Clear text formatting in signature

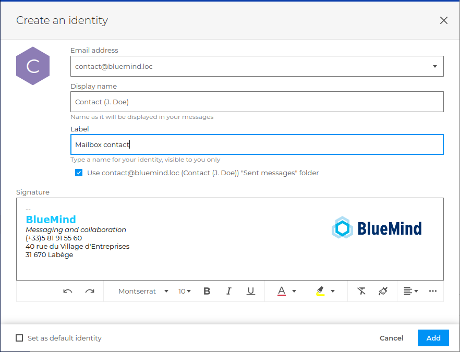pyautogui.click(x=361, y=291)
